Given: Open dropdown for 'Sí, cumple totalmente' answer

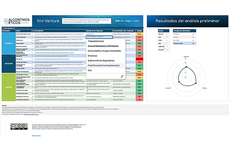Looking at the screenshot, I should [x=112, y=81].
